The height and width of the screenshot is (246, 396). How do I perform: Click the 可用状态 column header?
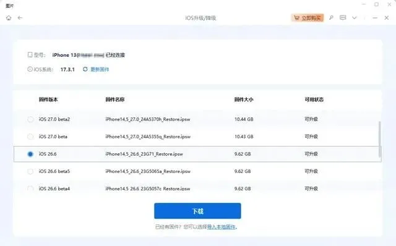click(x=314, y=100)
